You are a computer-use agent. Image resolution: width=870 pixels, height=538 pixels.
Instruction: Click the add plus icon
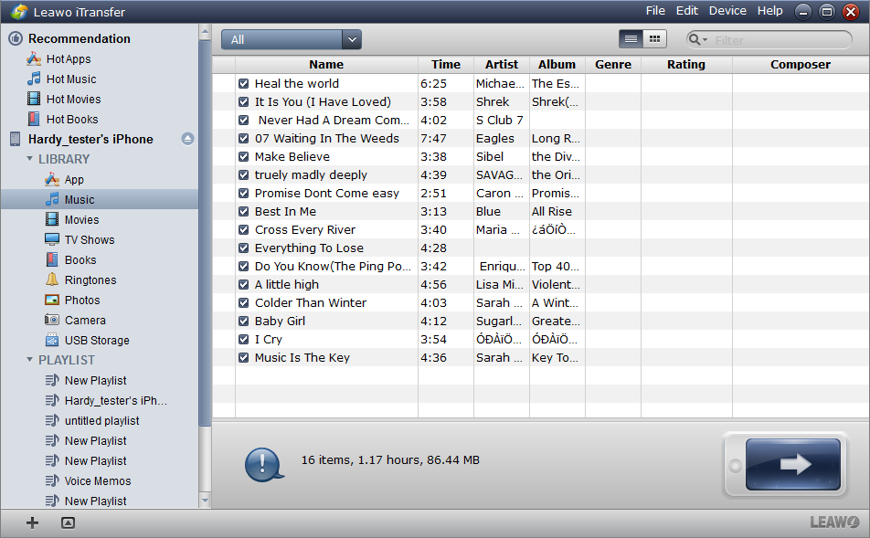tap(32, 522)
